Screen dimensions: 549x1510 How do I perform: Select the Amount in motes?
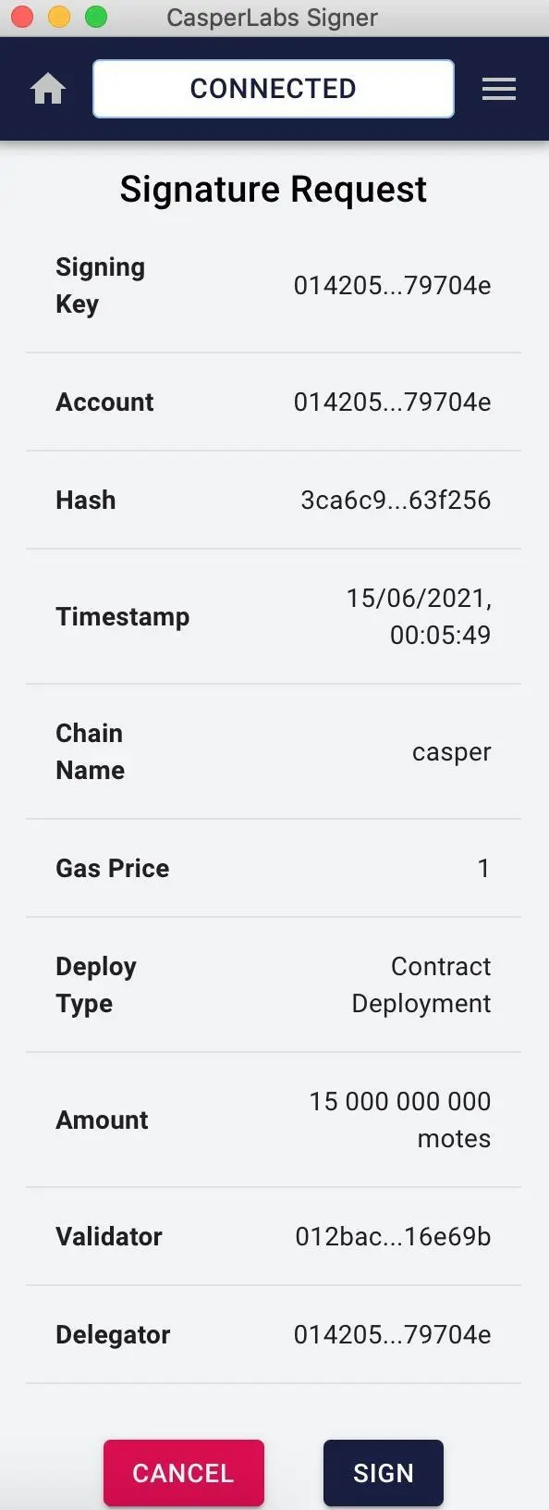point(399,1120)
